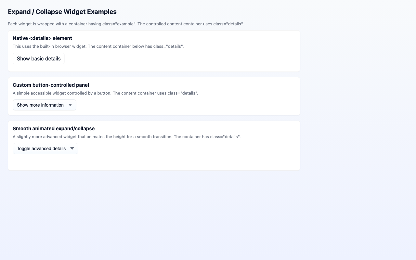Screen dimensions: 416x260
Task: Click the disclosure triangle in the second widget
Action: (x=70, y=105)
